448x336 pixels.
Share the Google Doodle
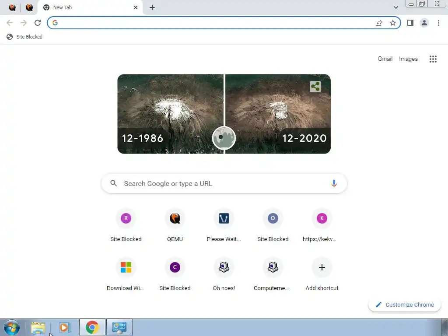click(315, 87)
